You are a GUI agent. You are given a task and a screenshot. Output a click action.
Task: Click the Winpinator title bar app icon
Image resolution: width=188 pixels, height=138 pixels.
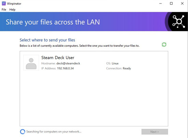point(4,3)
